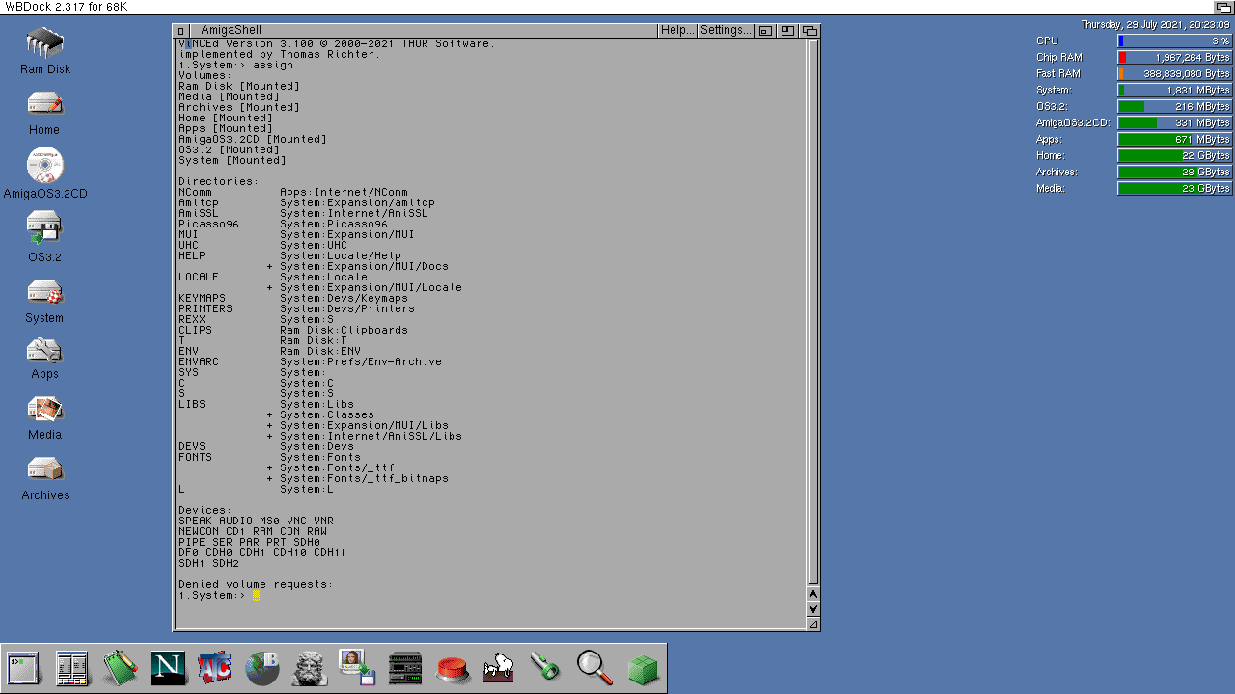Click the Home: disk usage bar
The height and width of the screenshot is (694, 1235).
pos(1174,155)
